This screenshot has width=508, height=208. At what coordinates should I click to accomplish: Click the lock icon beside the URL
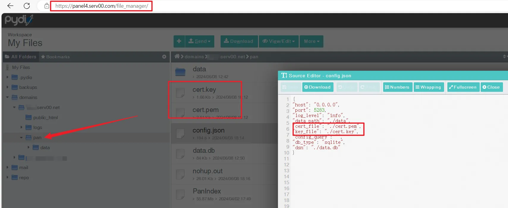point(47,6)
